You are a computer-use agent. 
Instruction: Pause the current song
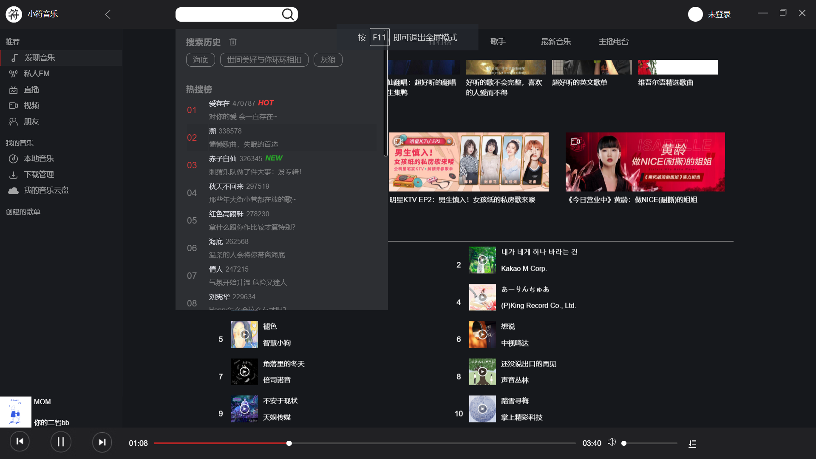[61, 442]
